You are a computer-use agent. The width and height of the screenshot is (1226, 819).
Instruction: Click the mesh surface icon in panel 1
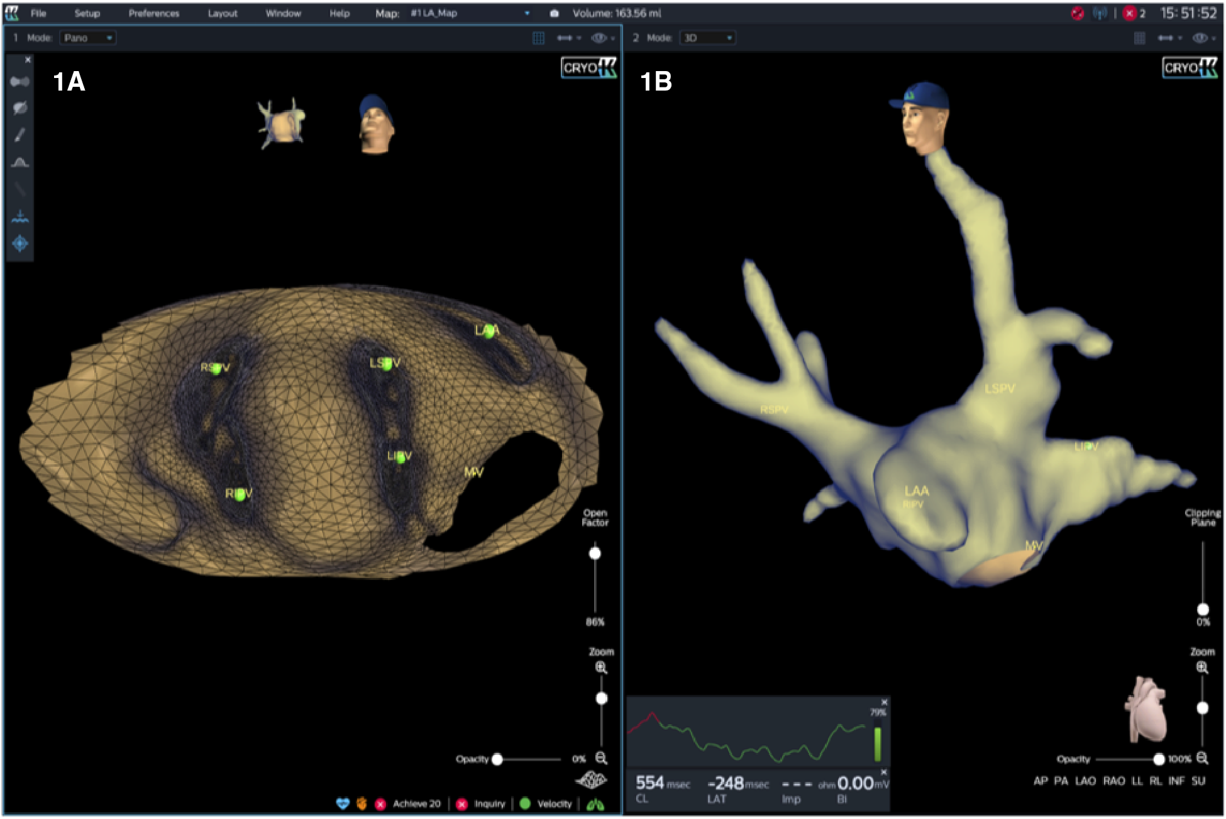pos(591,781)
